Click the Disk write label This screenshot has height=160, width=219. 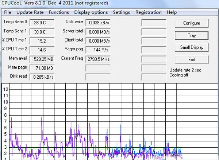[74, 22]
